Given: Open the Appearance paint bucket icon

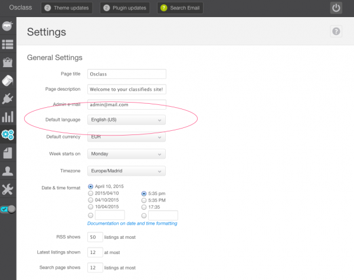Looking at the screenshot, I should (x=8, y=81).
